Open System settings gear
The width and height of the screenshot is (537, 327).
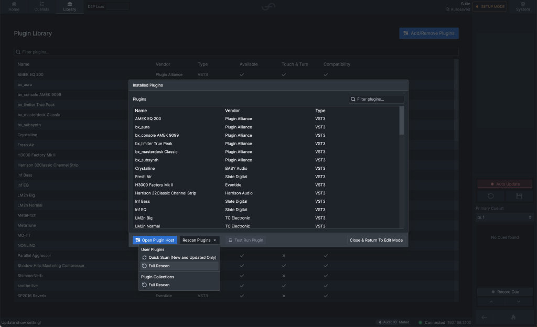pos(523,6)
